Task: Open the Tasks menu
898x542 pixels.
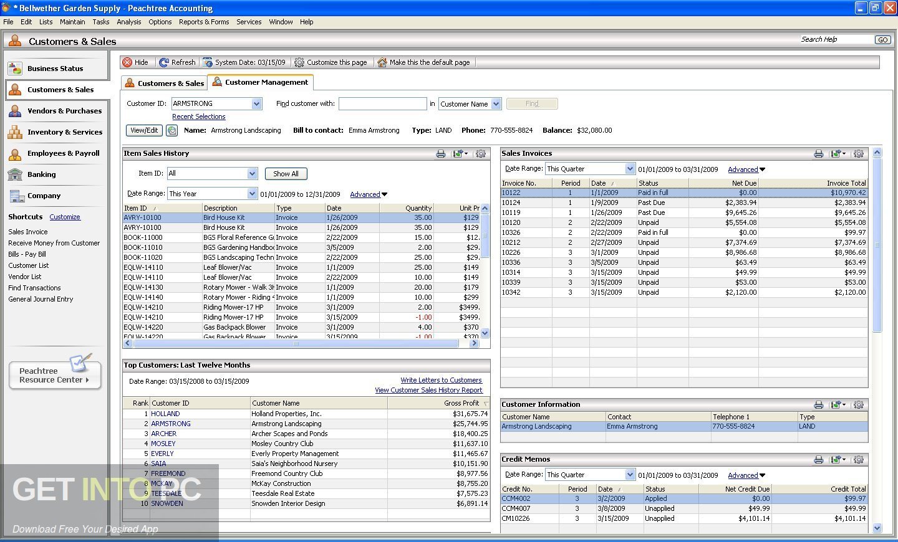Action: pyautogui.click(x=101, y=22)
